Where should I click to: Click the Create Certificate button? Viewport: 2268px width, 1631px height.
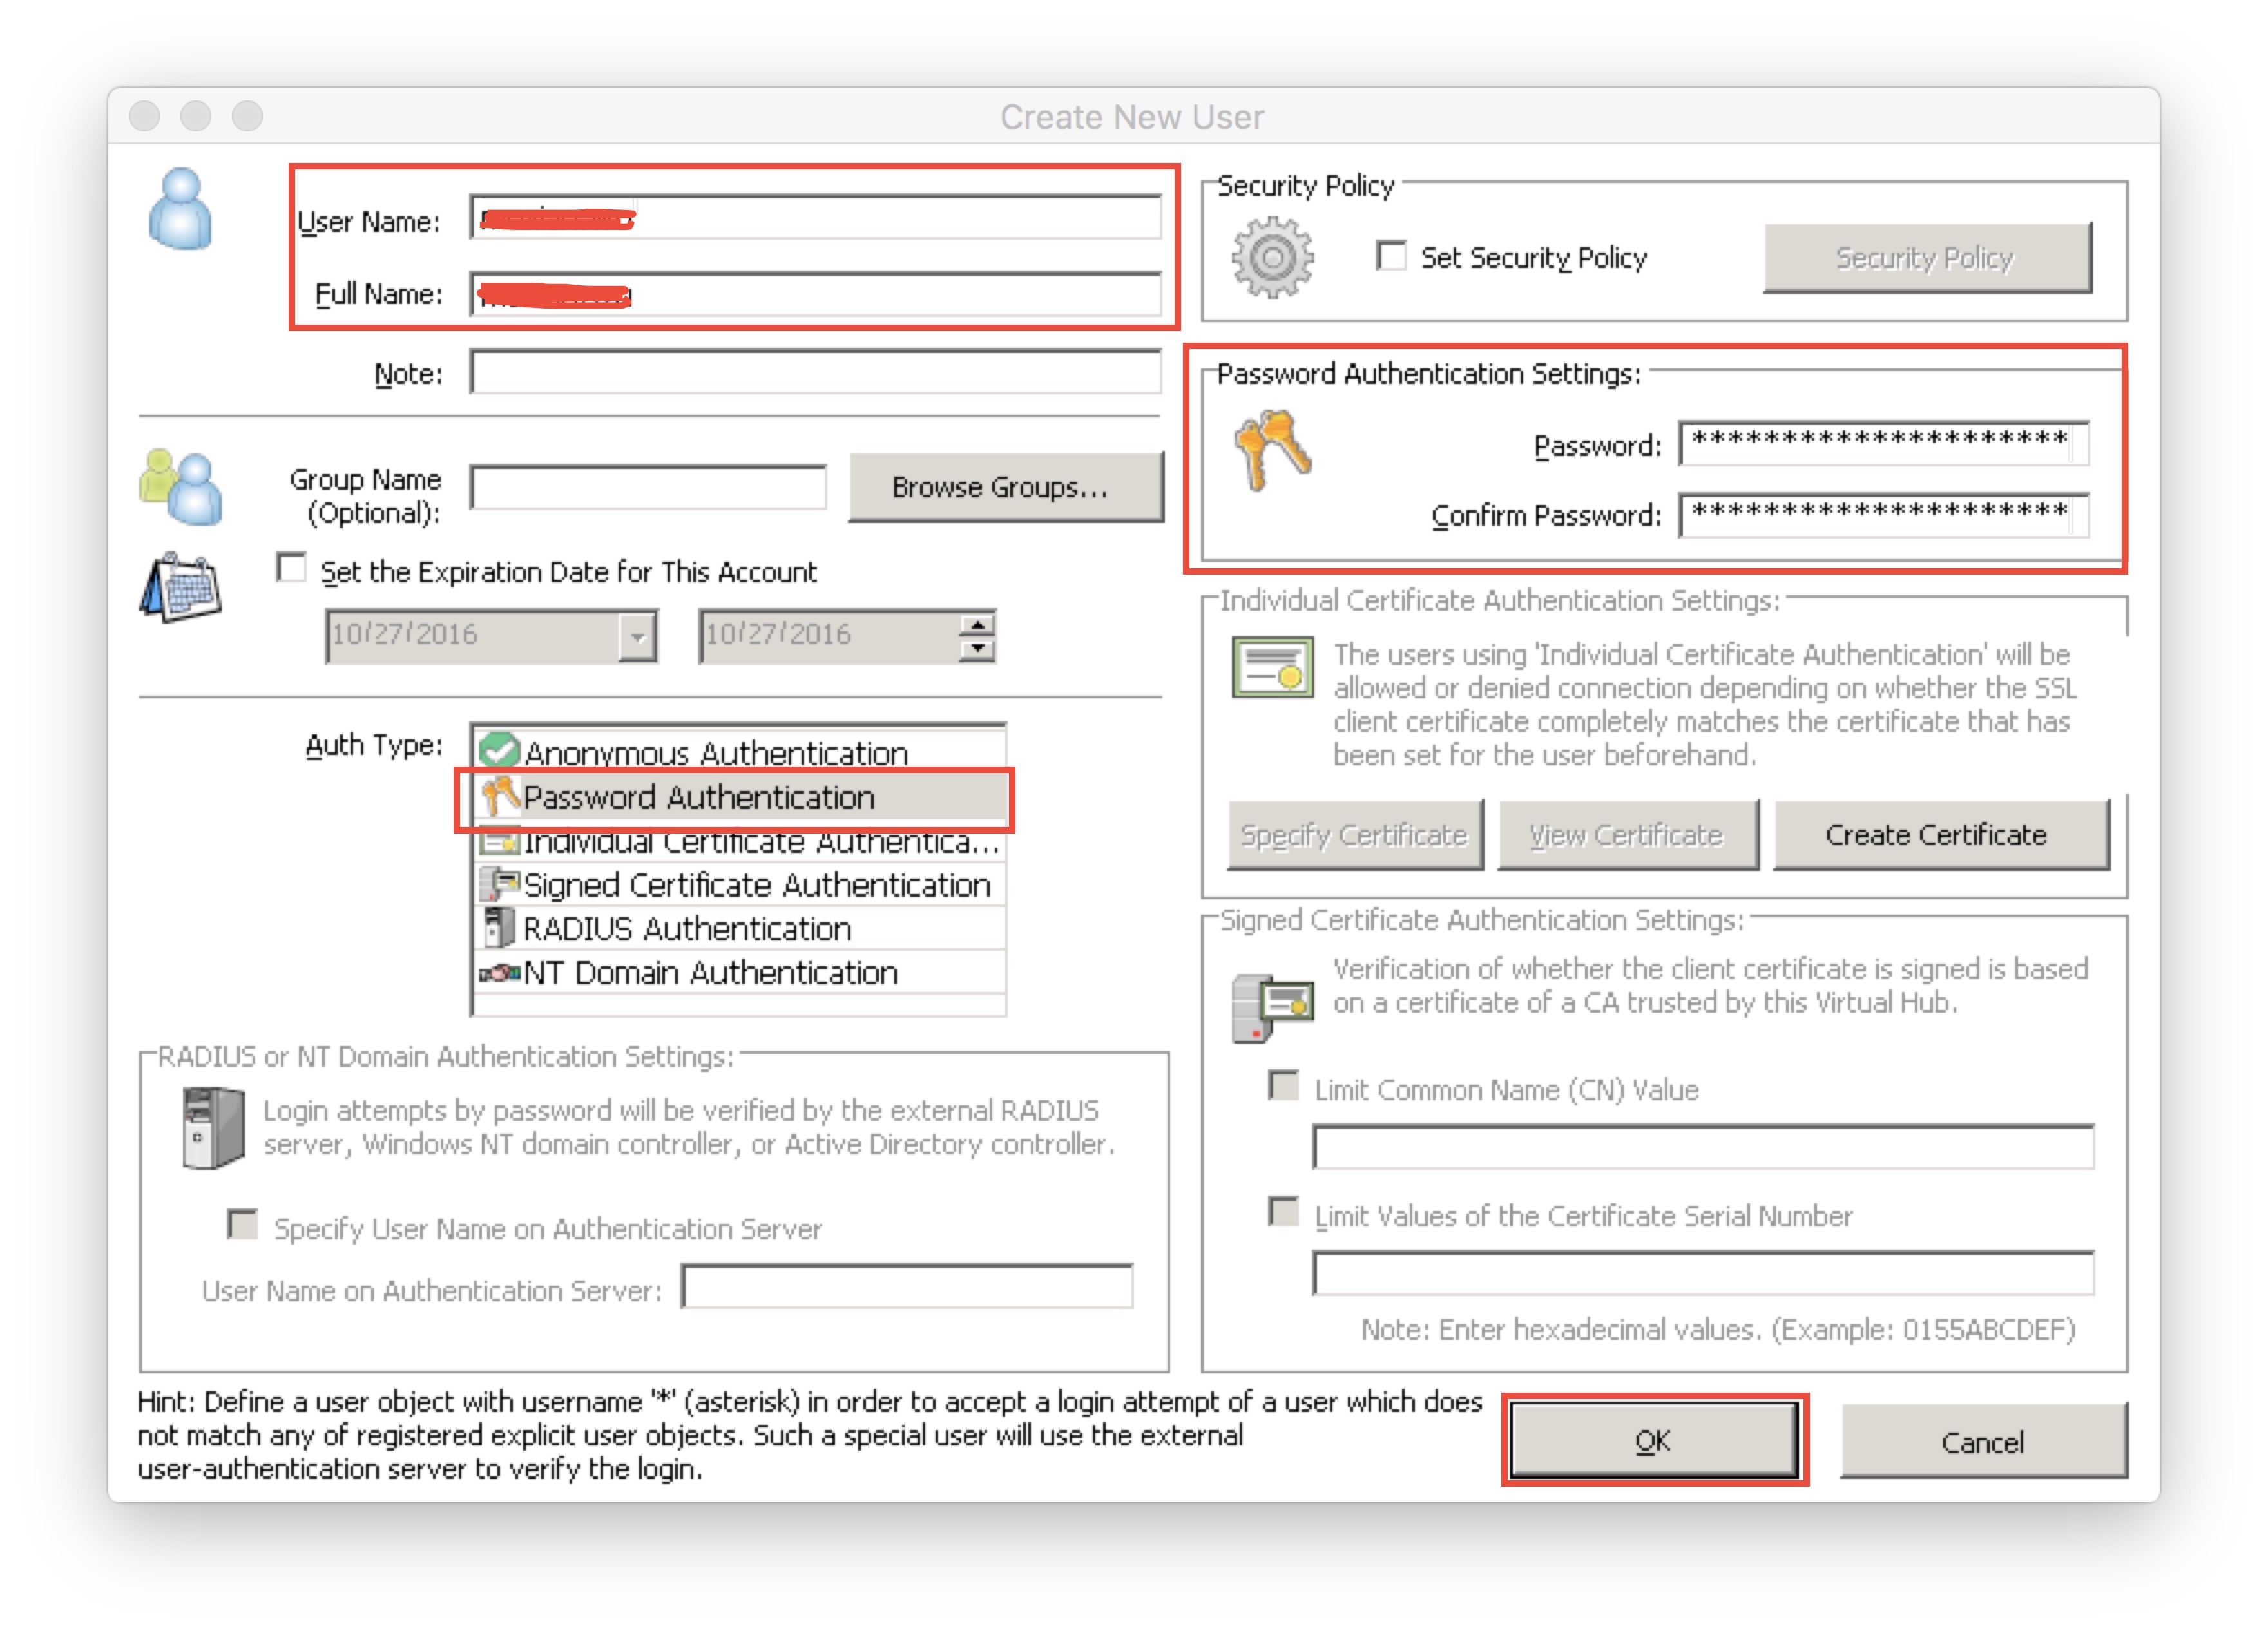[x=1940, y=835]
